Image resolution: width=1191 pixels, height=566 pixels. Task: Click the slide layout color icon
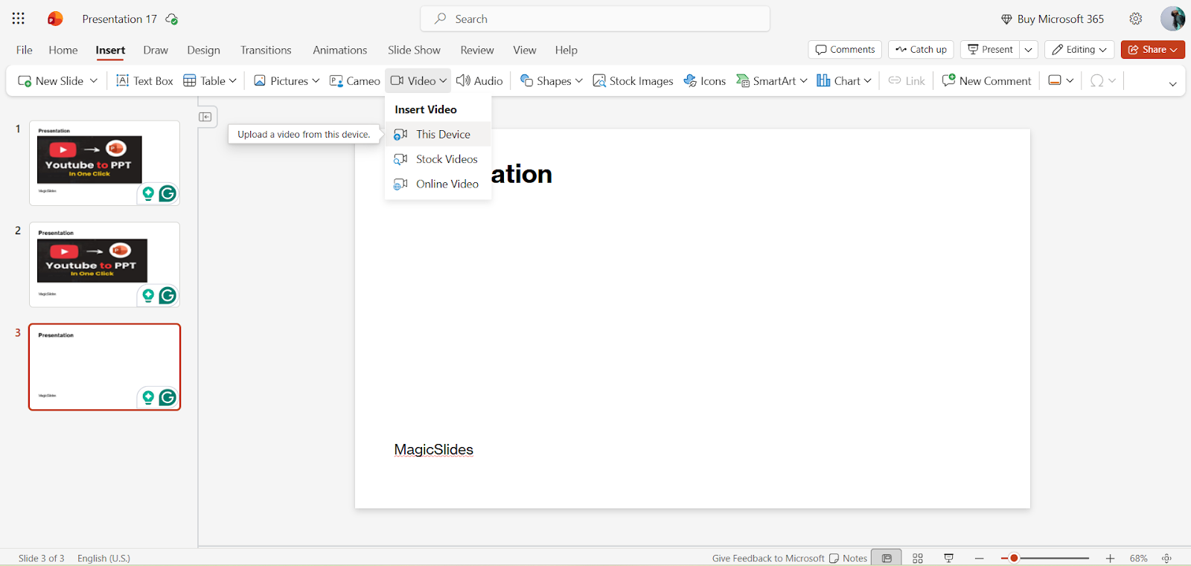(x=1055, y=80)
